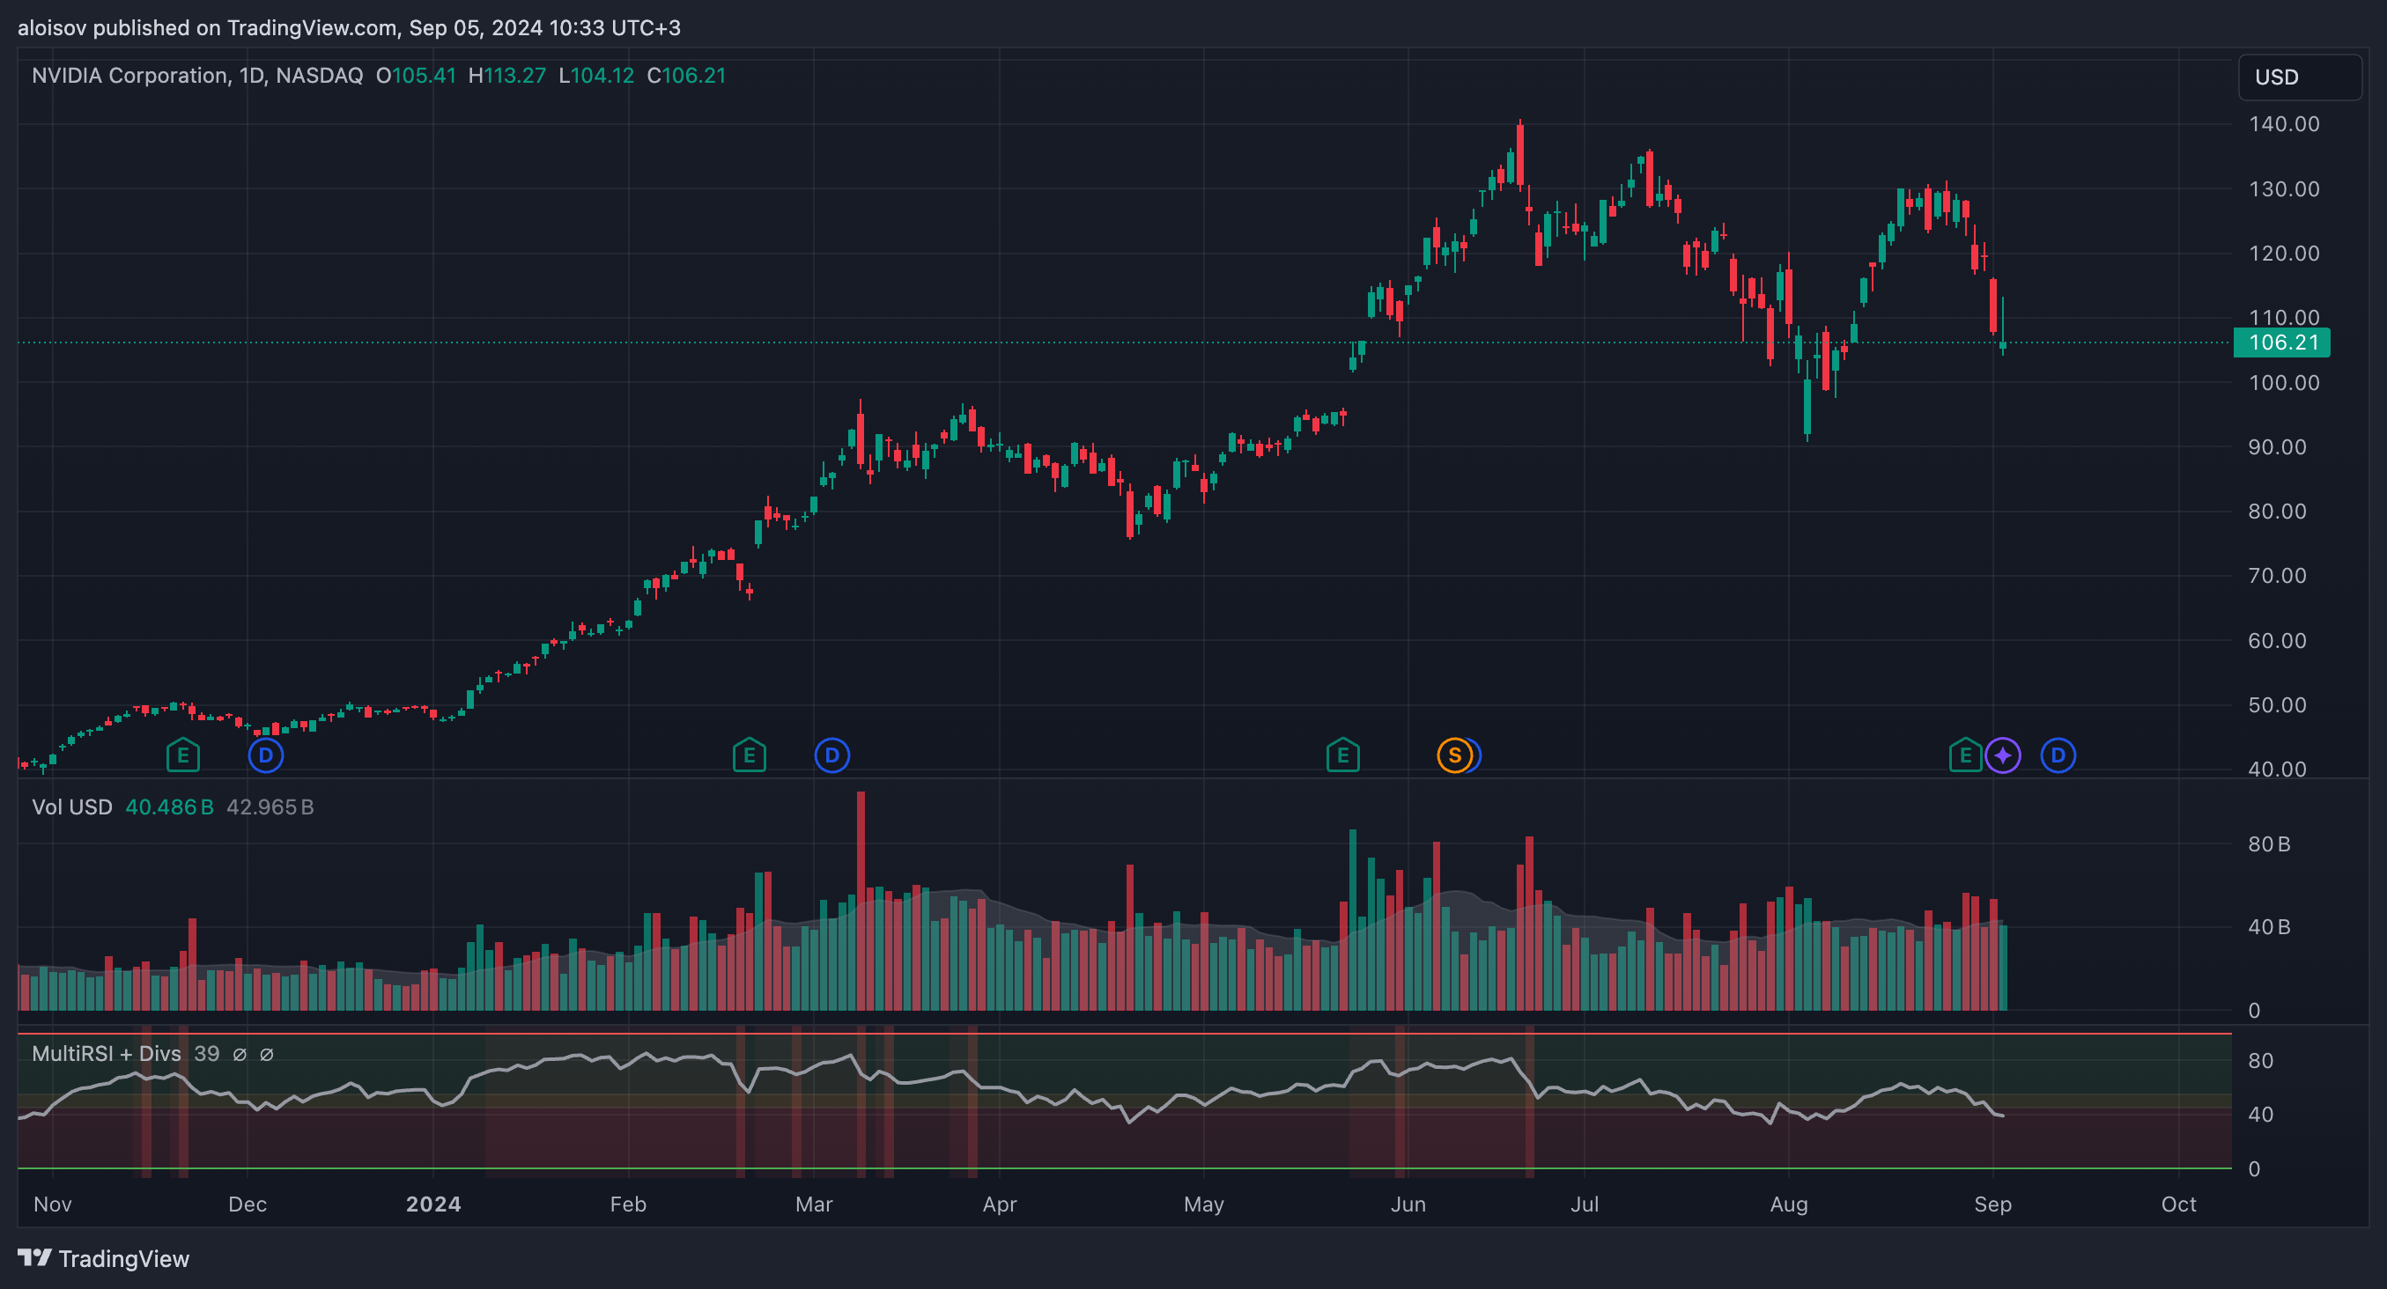Click the Nov label on the time axis
The image size is (2387, 1289).
53,1204
